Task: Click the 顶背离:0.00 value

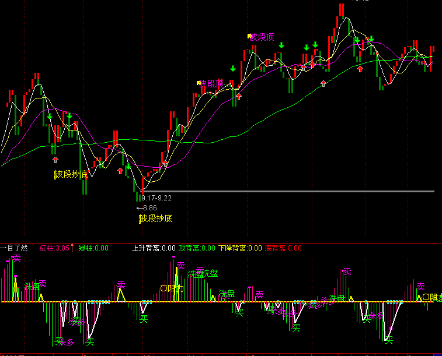Action: coord(197,248)
